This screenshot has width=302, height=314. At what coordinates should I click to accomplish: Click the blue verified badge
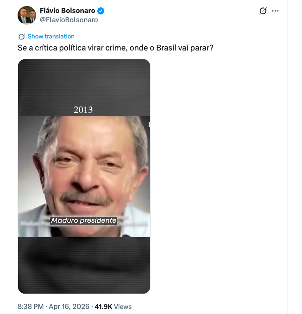point(101,11)
